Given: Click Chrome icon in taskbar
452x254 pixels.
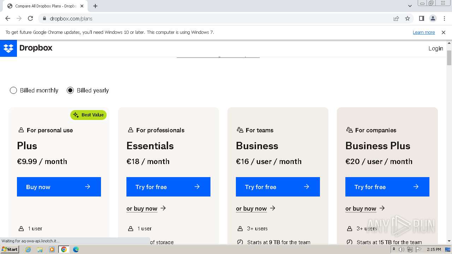Looking at the screenshot, I should tap(64, 249).
